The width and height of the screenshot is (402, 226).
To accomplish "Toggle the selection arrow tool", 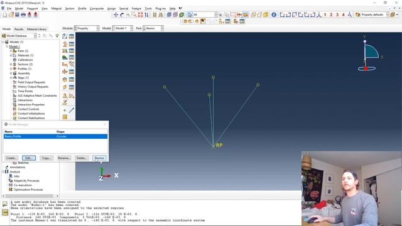I will pyautogui.click(x=190, y=15).
